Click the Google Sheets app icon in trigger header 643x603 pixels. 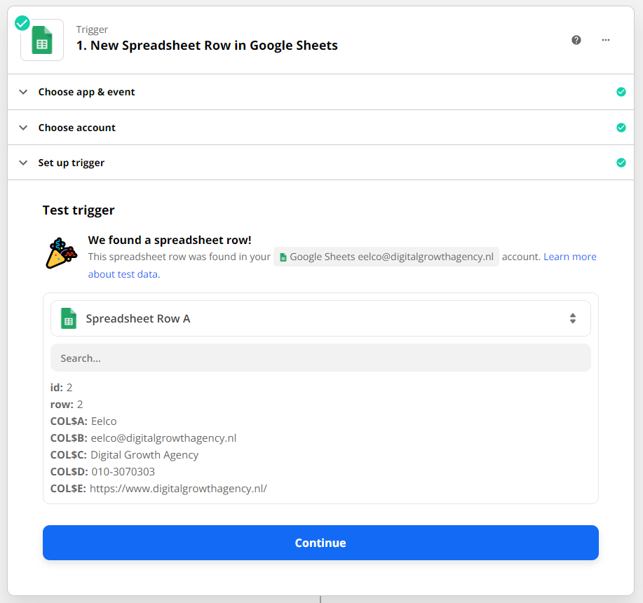(42, 41)
